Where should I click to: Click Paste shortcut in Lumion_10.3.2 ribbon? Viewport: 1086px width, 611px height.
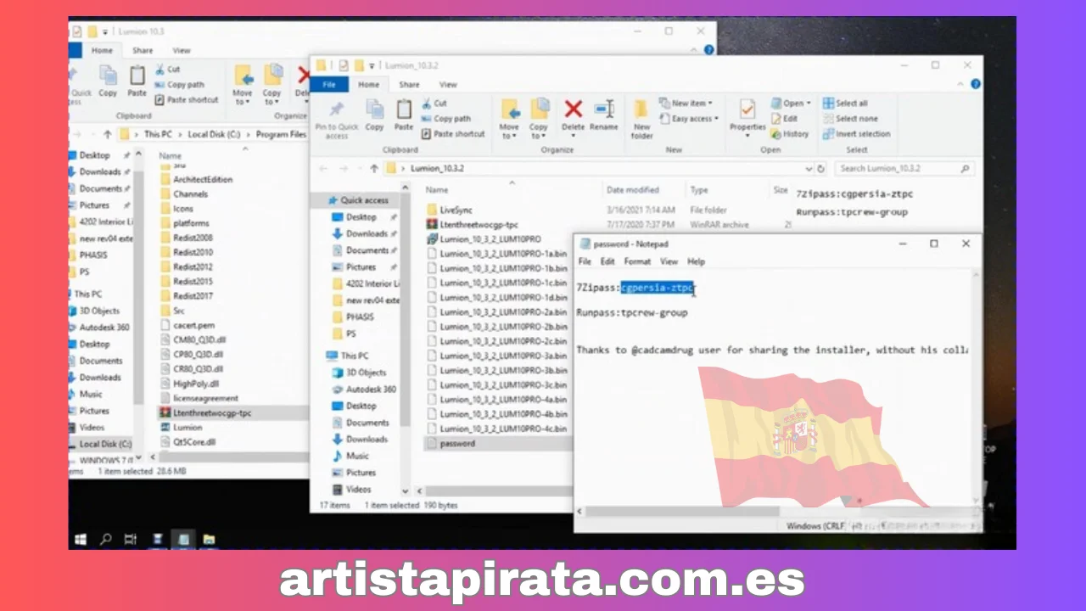[x=452, y=134]
